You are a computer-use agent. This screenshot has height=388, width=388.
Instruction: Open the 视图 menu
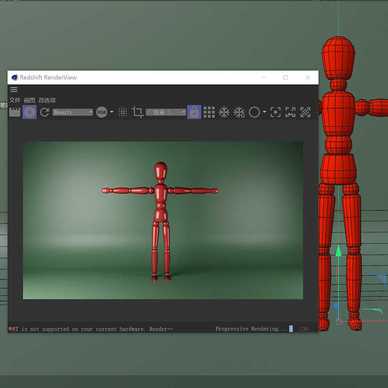29,99
